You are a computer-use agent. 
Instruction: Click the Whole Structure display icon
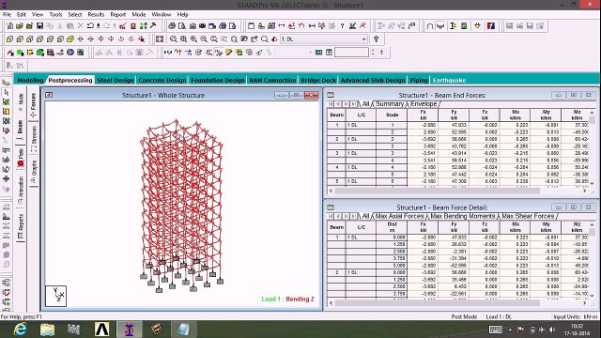(x=160, y=39)
